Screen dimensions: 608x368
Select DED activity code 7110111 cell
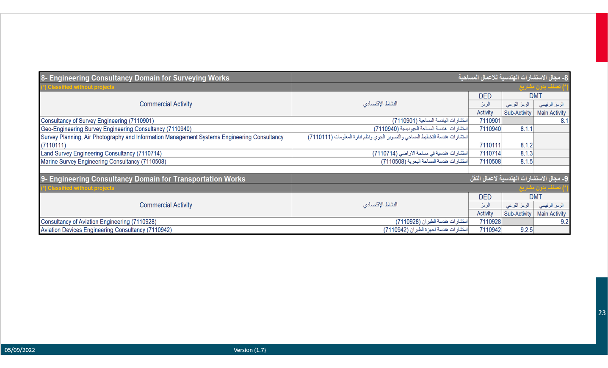tap(490, 145)
